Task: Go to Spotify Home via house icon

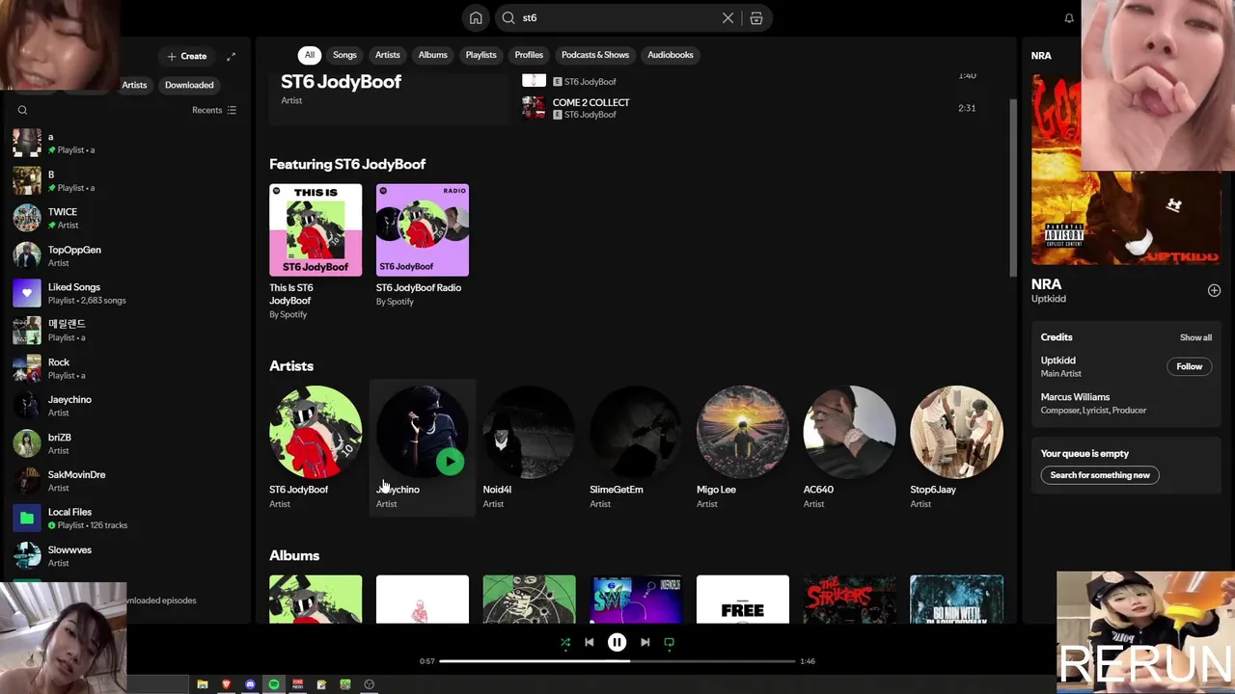Action: tap(476, 17)
